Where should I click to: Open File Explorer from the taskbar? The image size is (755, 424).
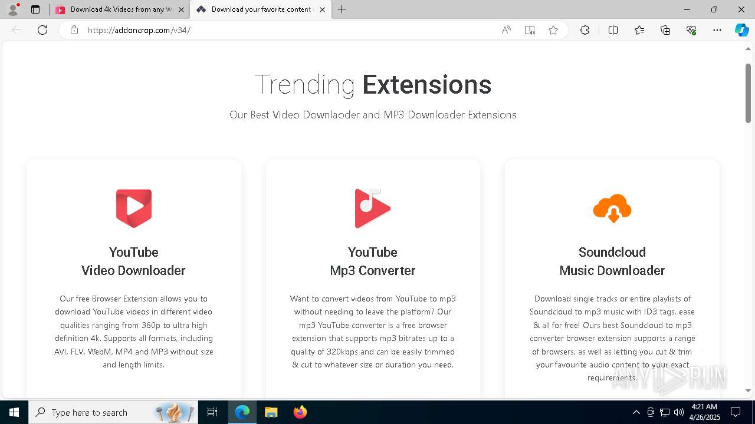tap(271, 412)
